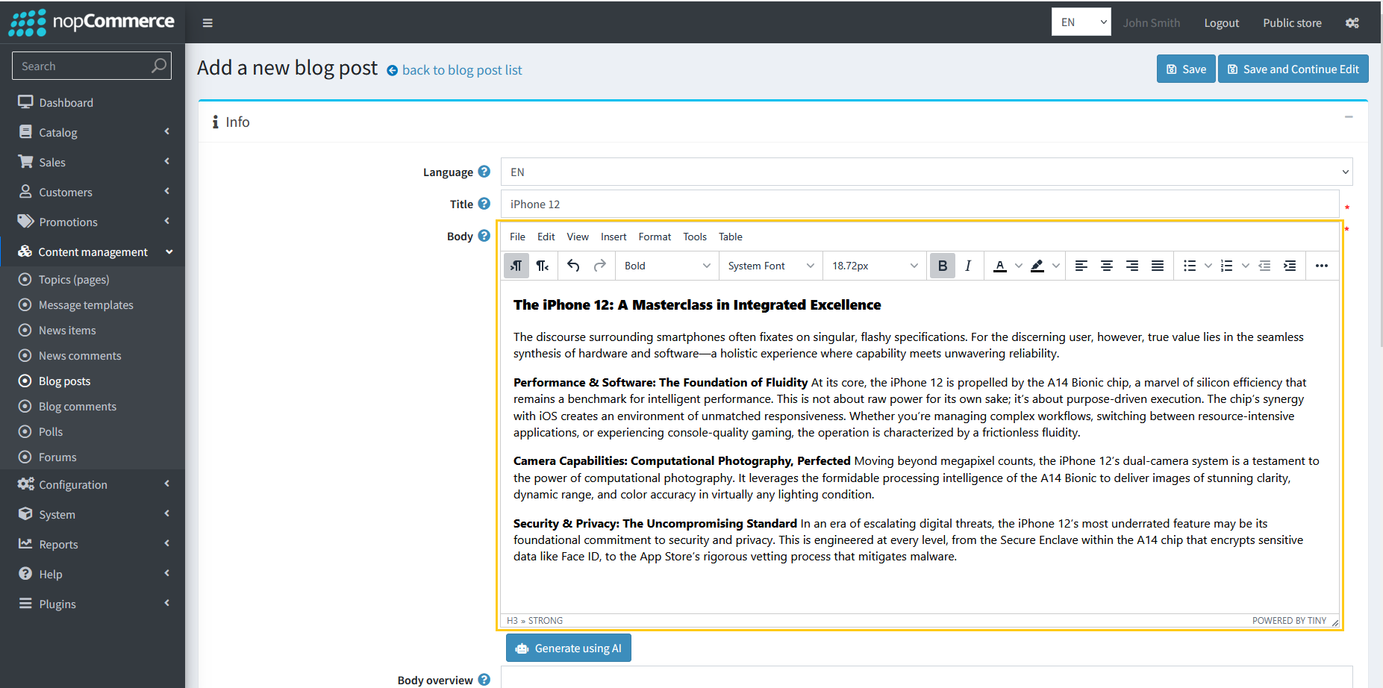This screenshot has height=688, width=1383.
Task: Justify the paragraph text
Action: pos(1158,265)
